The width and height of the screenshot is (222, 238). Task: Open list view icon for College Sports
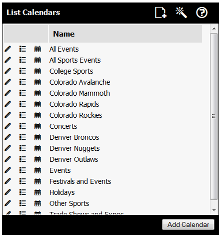click(x=22, y=71)
